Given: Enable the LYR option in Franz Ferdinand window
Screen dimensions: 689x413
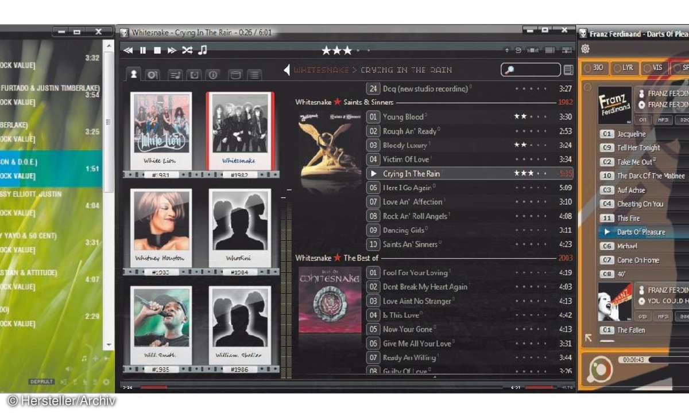Looking at the screenshot, I should click(x=624, y=68).
